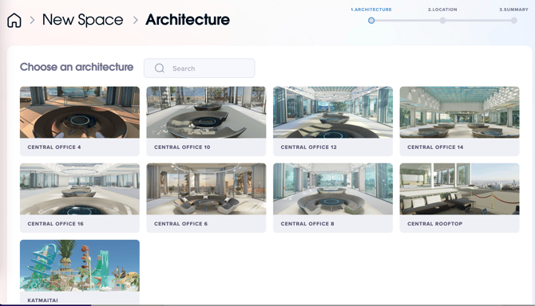Click the KATMAITAI label

[42, 300]
